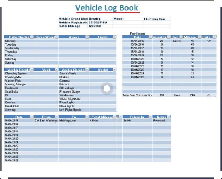
Task: Select the Seat Belts cell
Action: pos(19,91)
